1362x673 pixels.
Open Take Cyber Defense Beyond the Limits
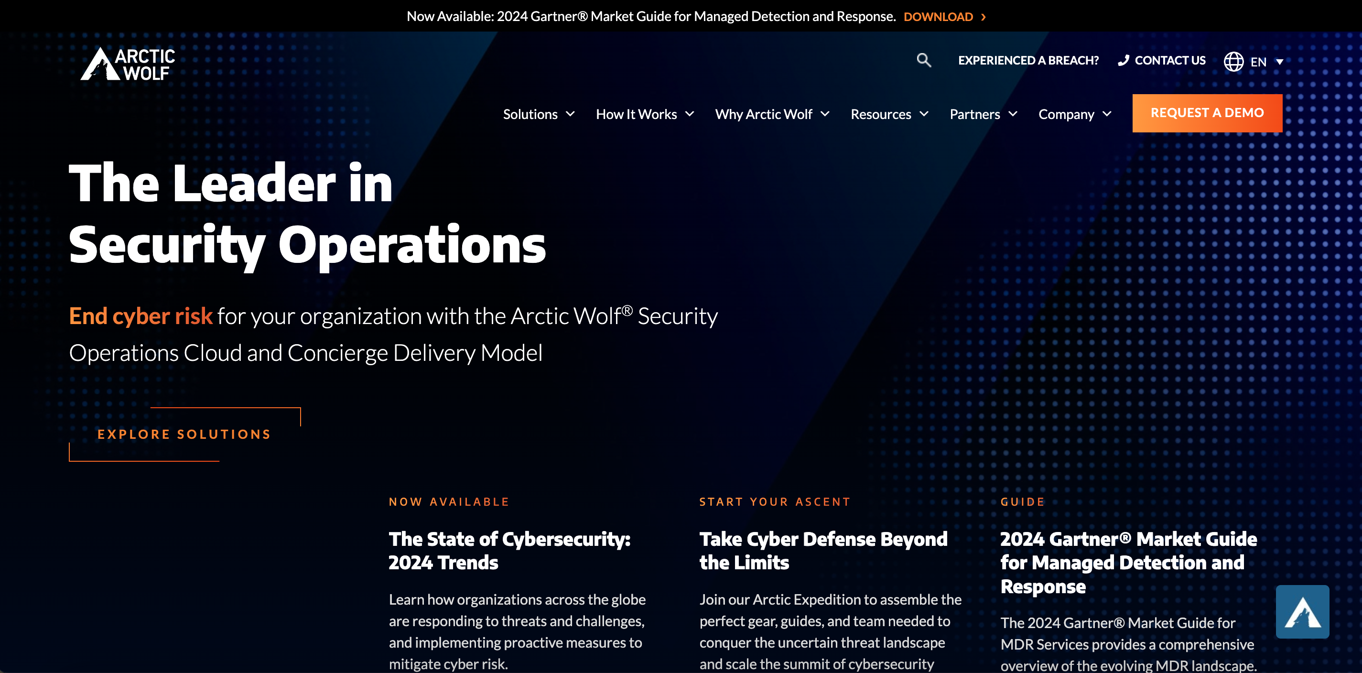coord(823,551)
